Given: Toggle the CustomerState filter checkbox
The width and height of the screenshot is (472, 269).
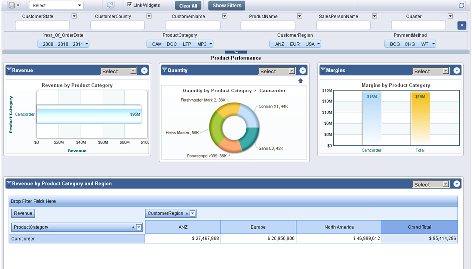Looking at the screenshot, I should click(x=74, y=16).
